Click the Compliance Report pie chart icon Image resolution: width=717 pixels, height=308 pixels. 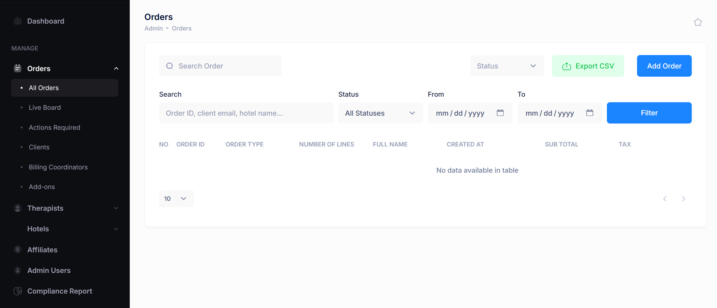tap(17, 291)
